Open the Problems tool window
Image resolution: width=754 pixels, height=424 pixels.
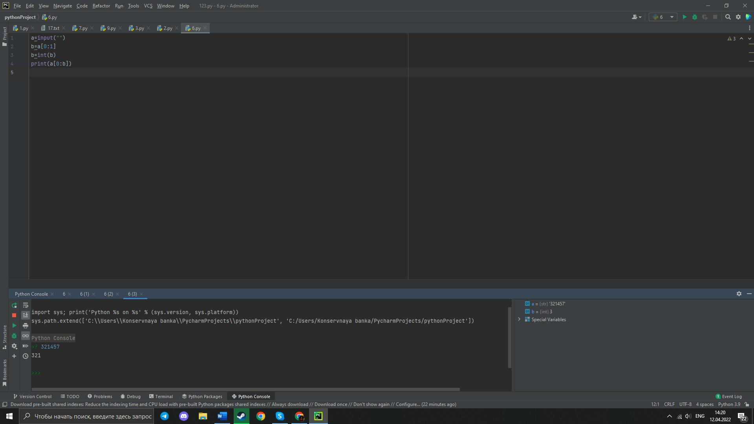(100, 396)
